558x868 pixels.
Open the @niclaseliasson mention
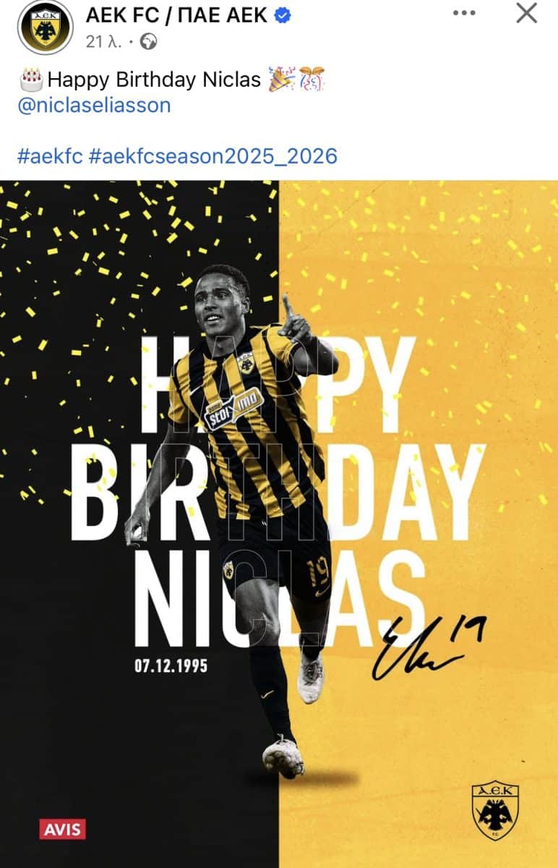click(x=94, y=105)
